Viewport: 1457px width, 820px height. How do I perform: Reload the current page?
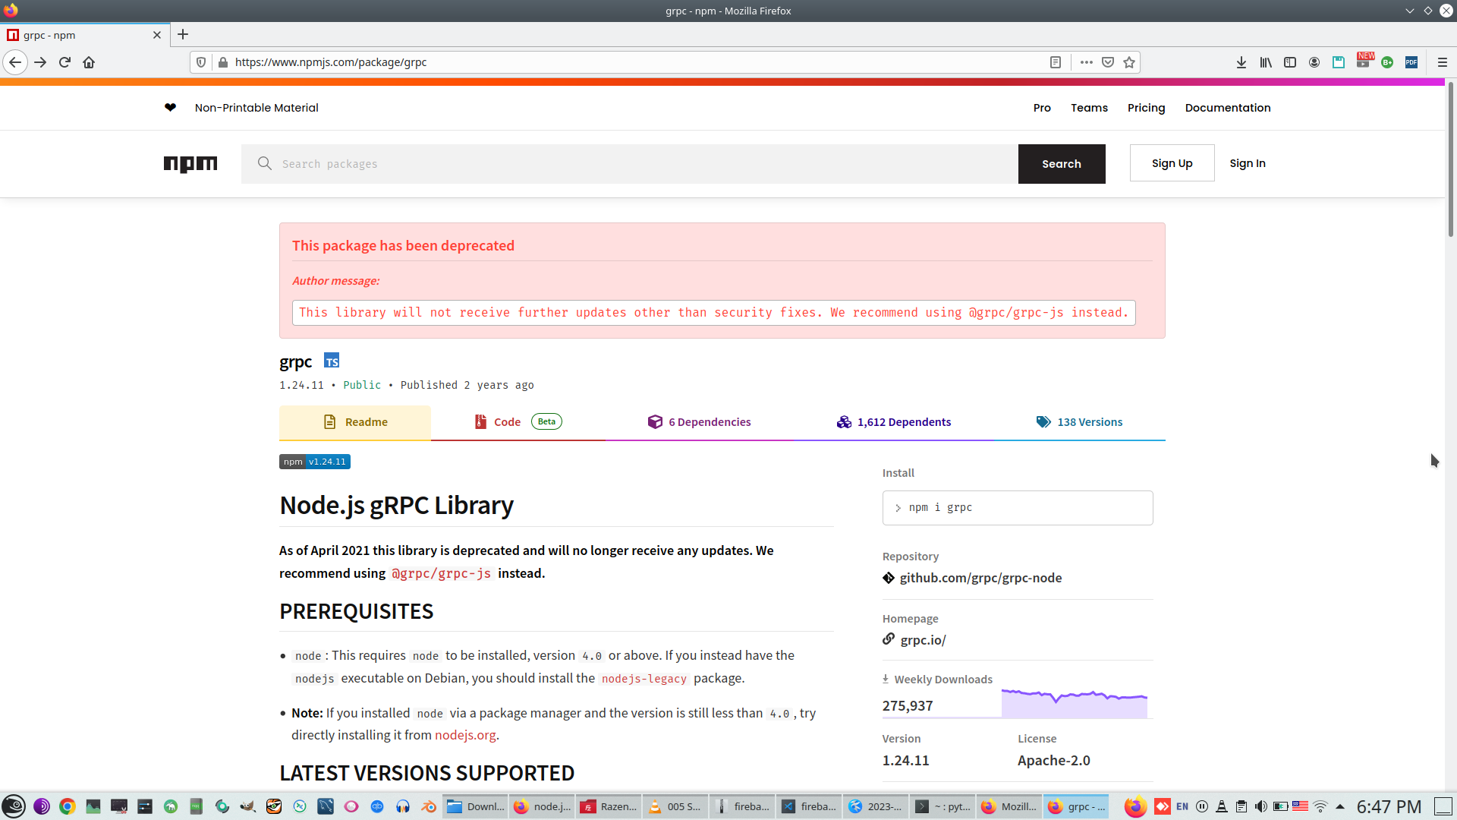pos(65,62)
